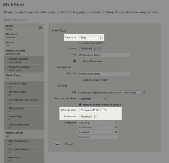Change the Comments dropdown from Facebook
The height and width of the screenshot is (163, 169).
(88, 116)
